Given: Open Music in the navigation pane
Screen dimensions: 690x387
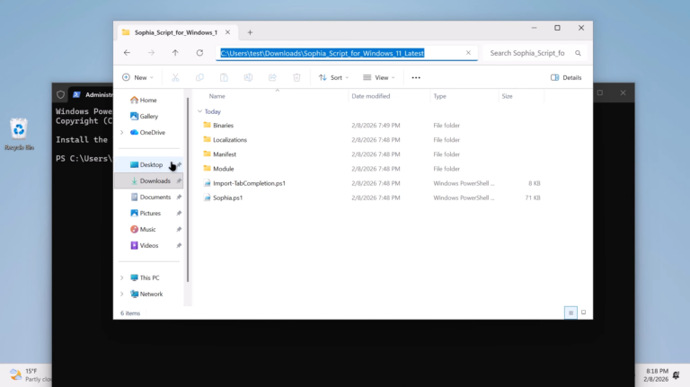Looking at the screenshot, I should tap(143, 230).
